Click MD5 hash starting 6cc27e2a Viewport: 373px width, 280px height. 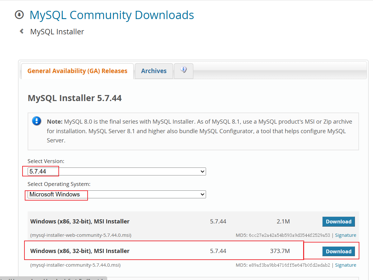[289, 235]
